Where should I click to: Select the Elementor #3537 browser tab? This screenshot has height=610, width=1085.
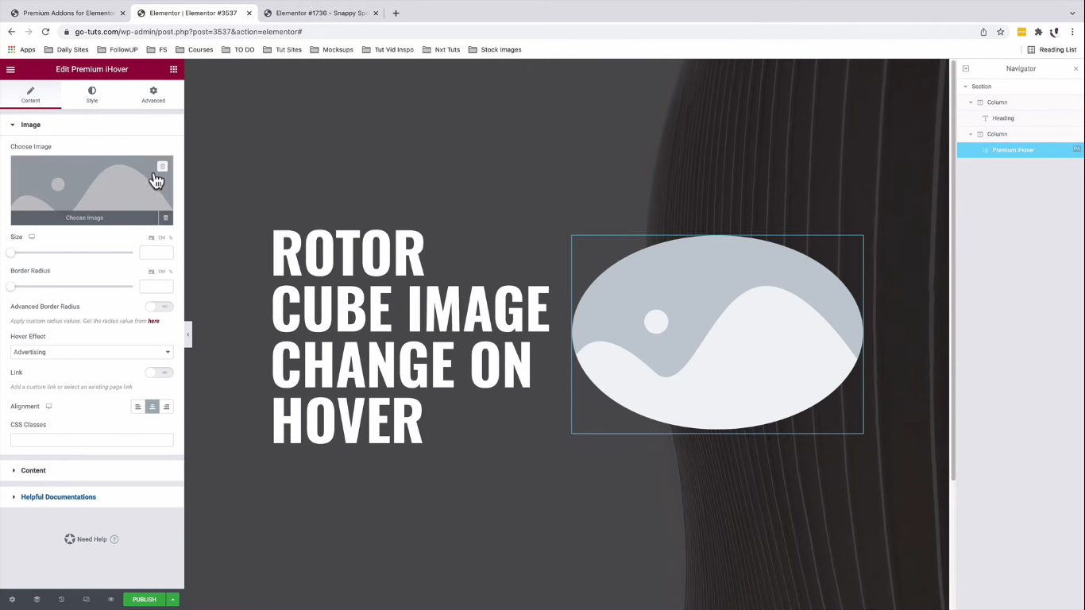click(x=194, y=13)
